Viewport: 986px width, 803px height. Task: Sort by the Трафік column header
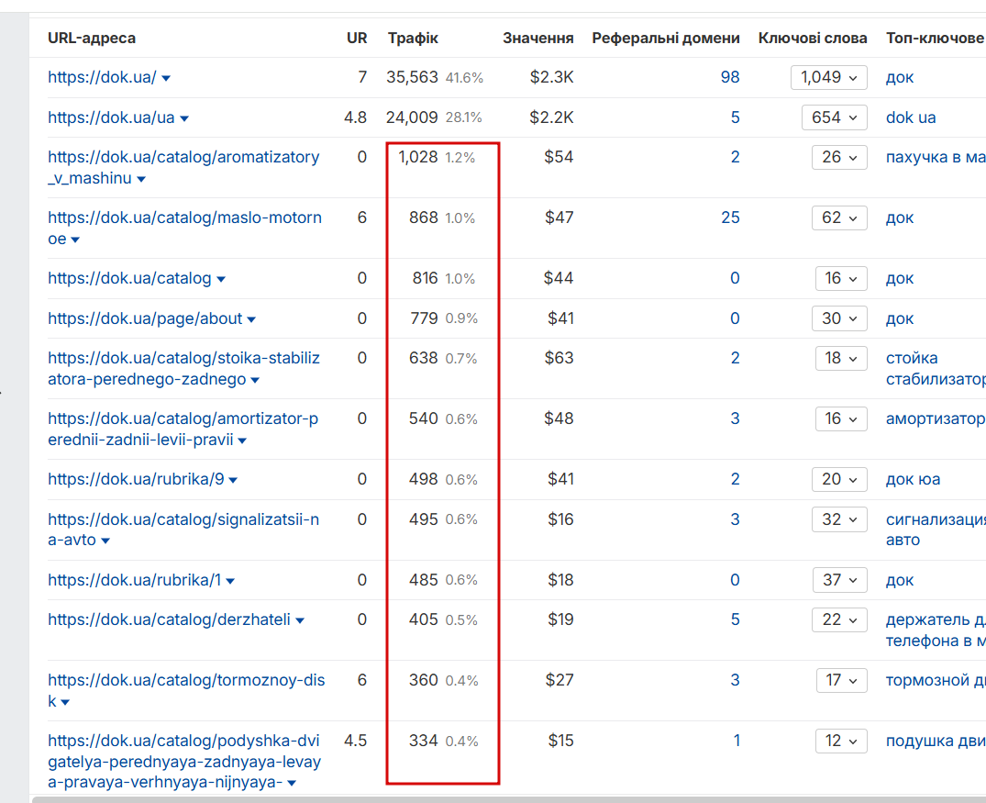pos(413,38)
